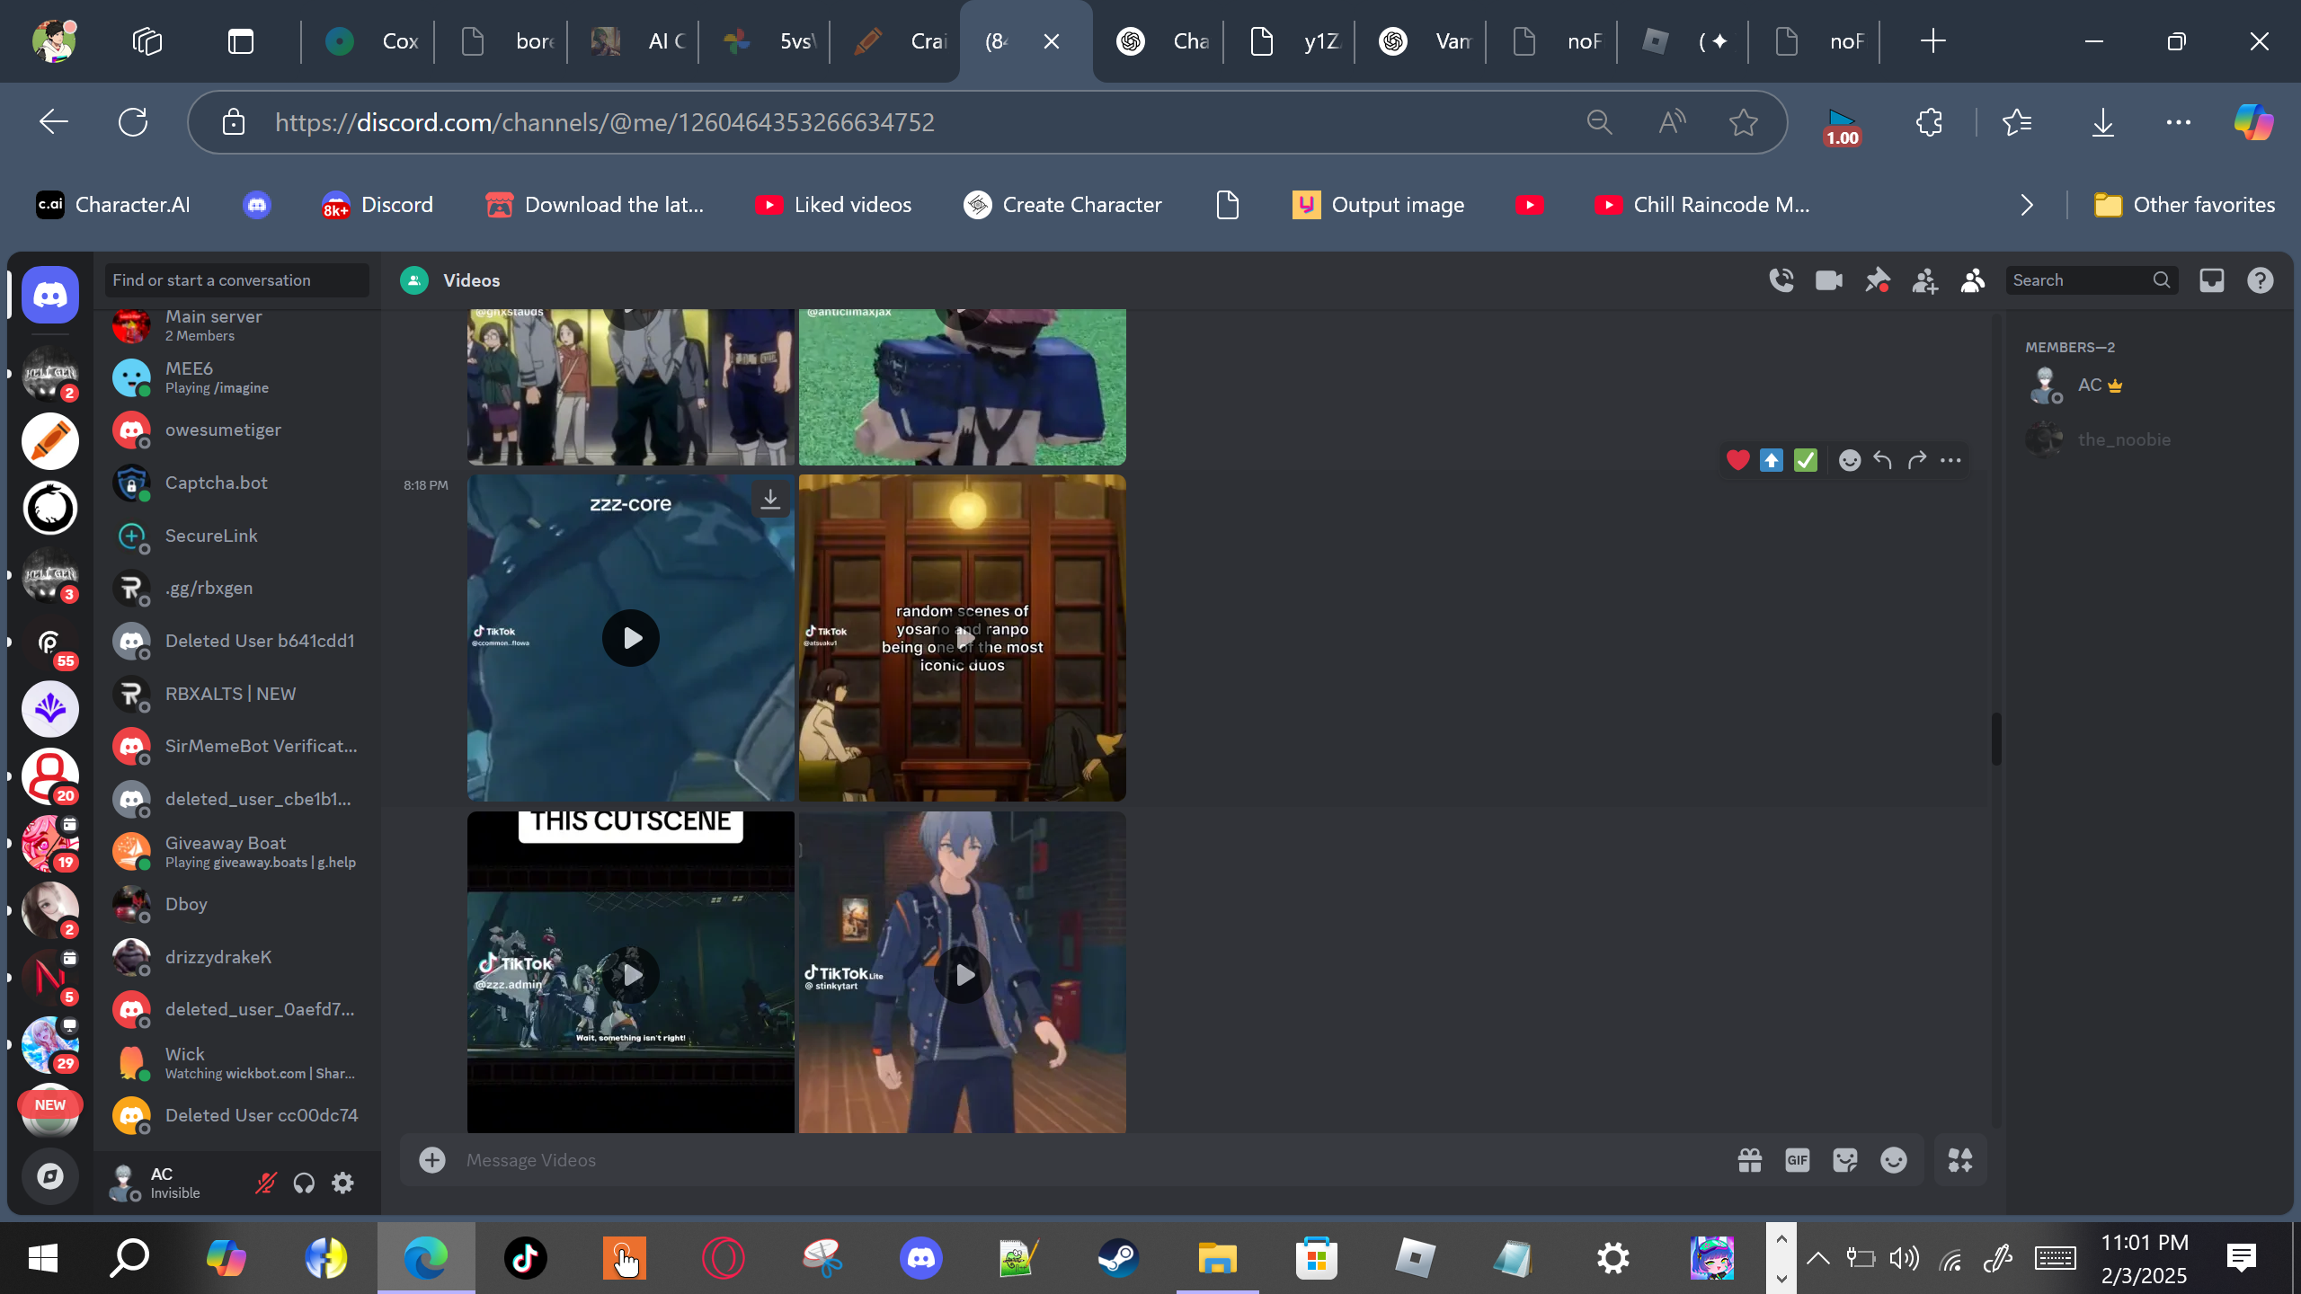The height and width of the screenshot is (1294, 2301).
Task: Switch to the Cha browser tab
Action: click(1159, 41)
